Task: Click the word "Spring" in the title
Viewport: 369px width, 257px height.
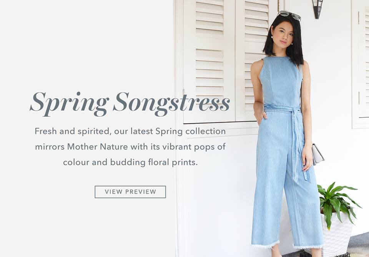Action: click(x=69, y=103)
